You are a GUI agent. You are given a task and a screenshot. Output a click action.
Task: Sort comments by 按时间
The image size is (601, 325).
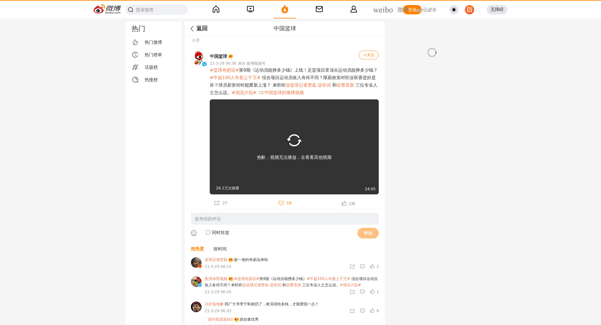[220, 249]
